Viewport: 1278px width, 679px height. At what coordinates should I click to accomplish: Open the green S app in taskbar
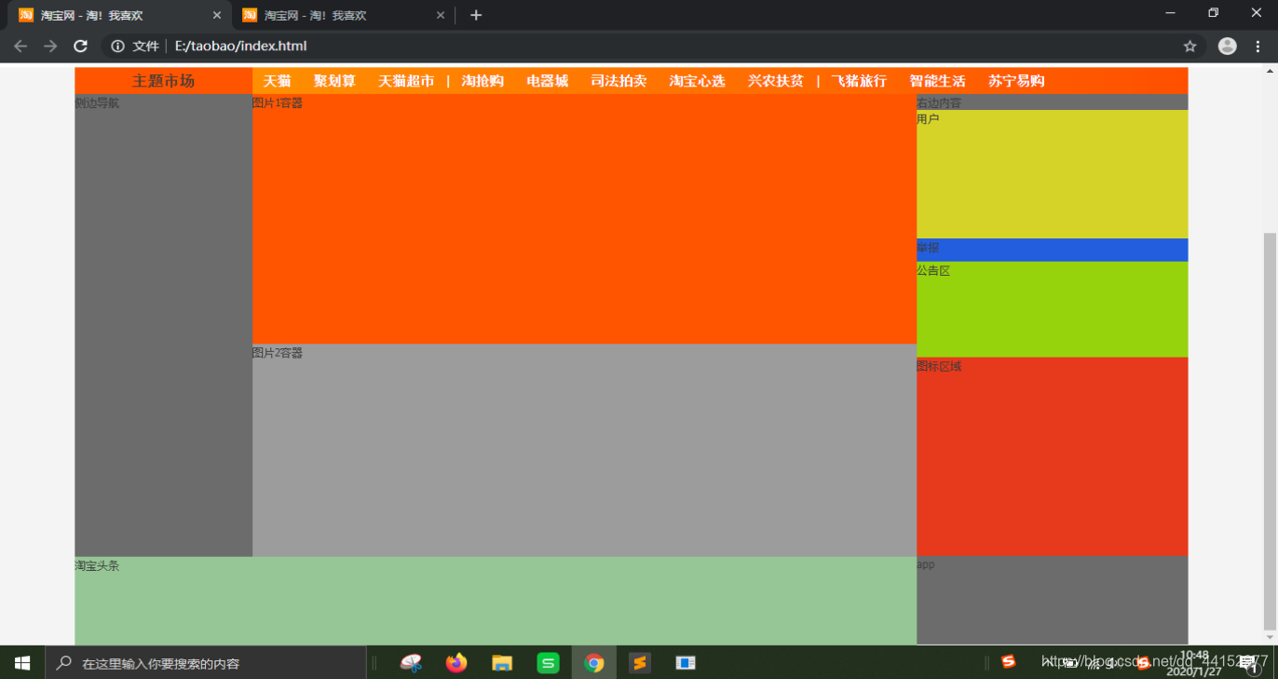click(x=549, y=663)
